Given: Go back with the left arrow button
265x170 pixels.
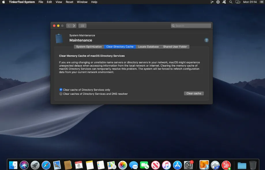Looking at the screenshot, I should 69,26.
